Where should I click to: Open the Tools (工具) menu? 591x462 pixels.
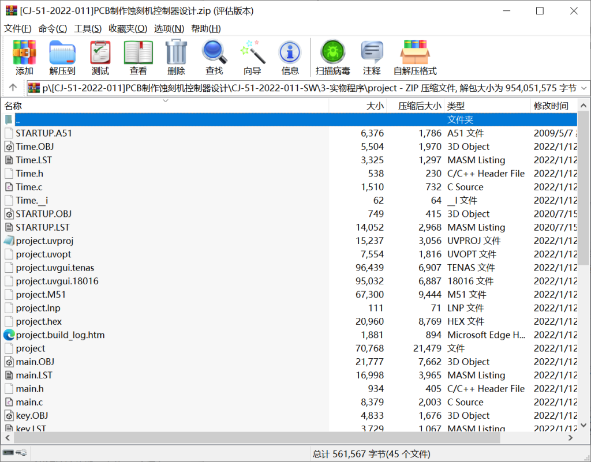pos(88,28)
